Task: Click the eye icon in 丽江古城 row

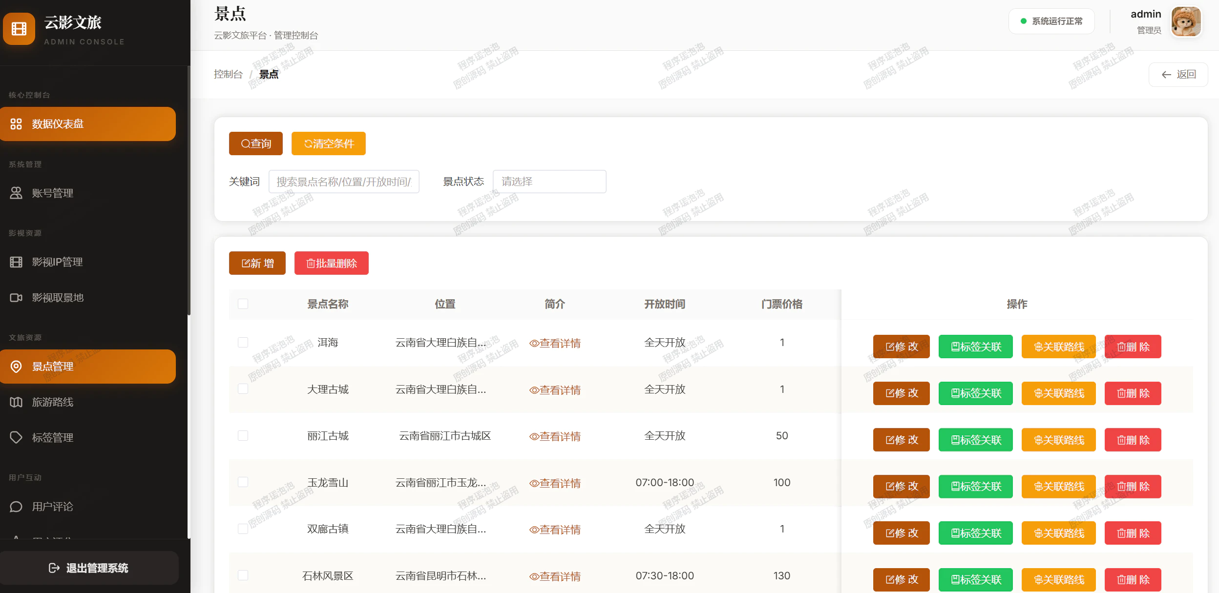Action: tap(534, 437)
